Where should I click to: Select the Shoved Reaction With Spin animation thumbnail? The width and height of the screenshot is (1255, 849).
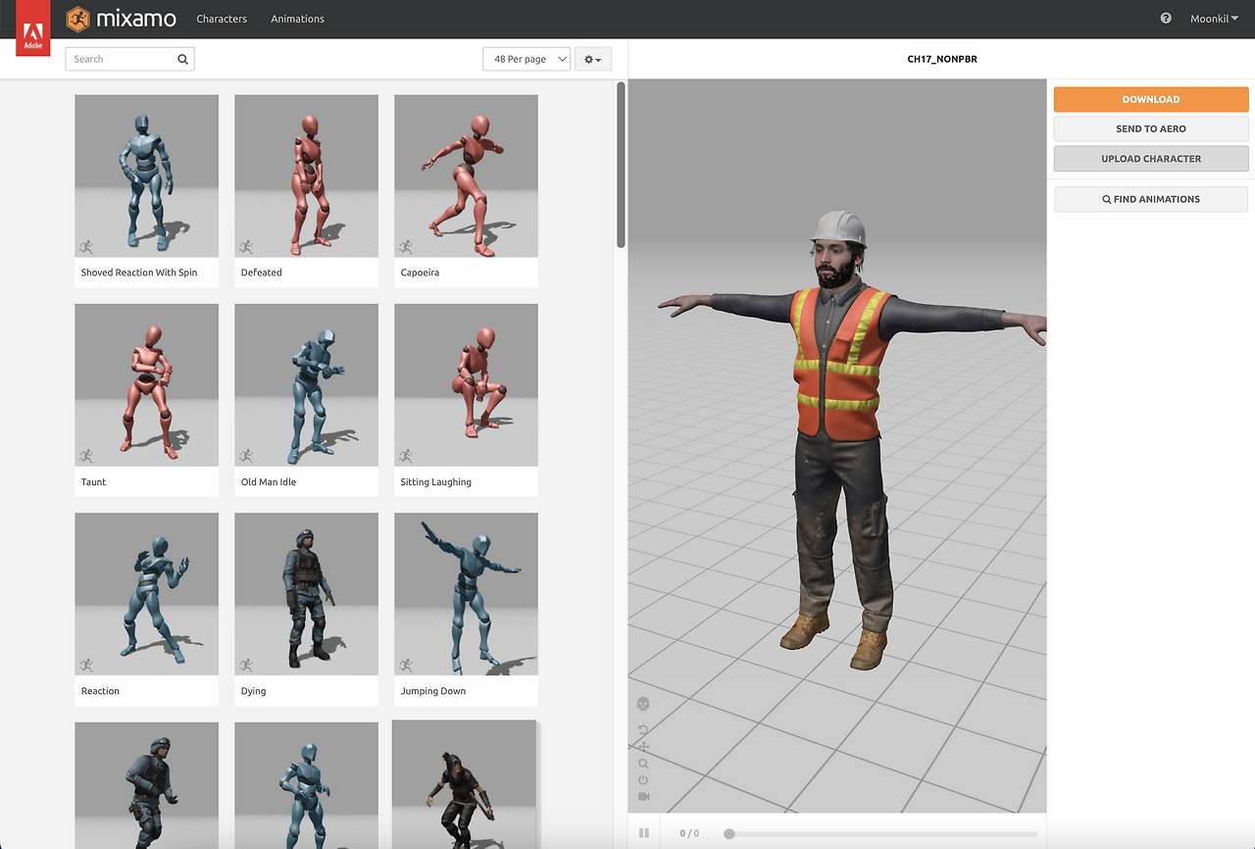coord(147,176)
